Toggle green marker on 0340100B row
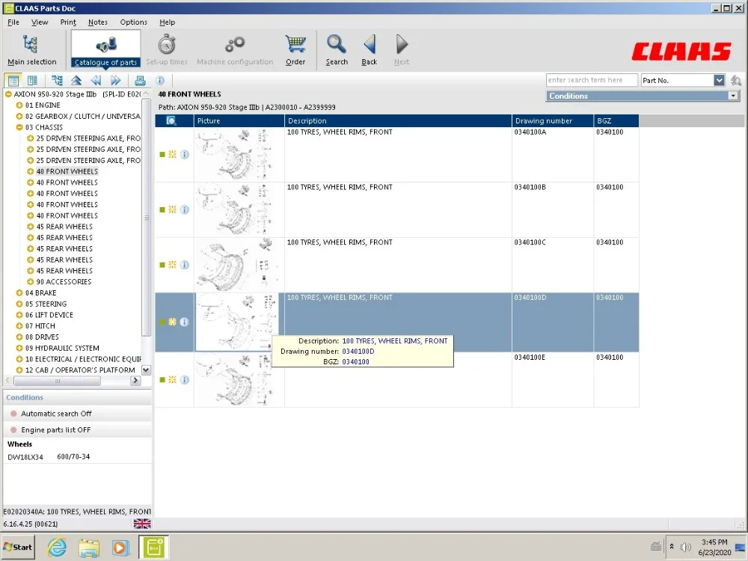 click(162, 210)
